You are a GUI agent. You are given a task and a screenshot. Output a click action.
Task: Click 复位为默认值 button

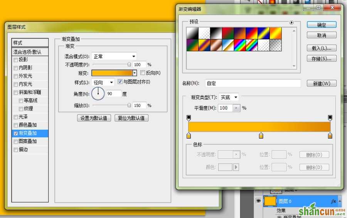coord(131,118)
